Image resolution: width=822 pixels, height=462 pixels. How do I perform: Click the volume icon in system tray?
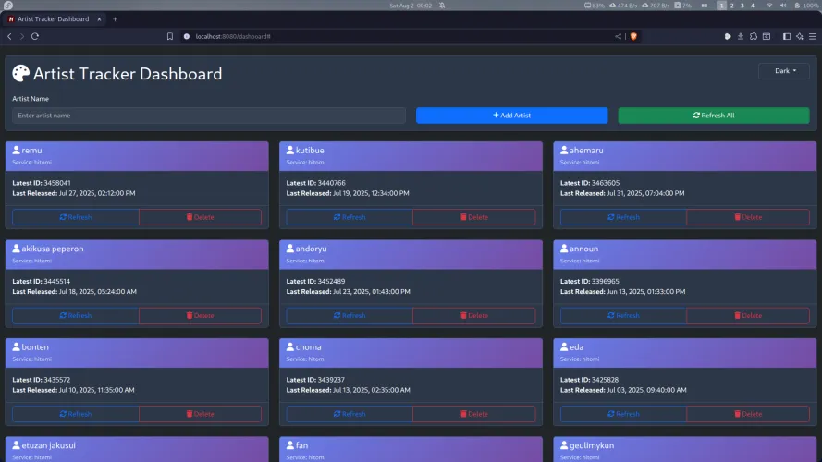[x=783, y=6]
